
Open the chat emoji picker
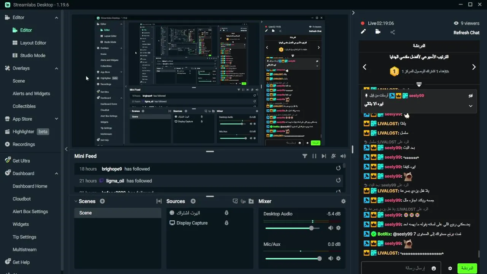434,268
